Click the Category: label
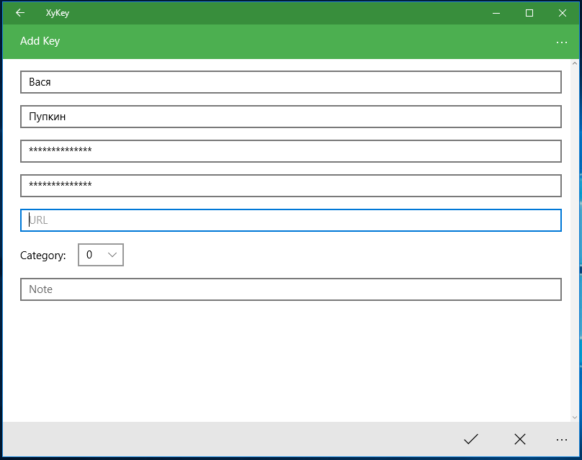582x460 pixels. 43,256
